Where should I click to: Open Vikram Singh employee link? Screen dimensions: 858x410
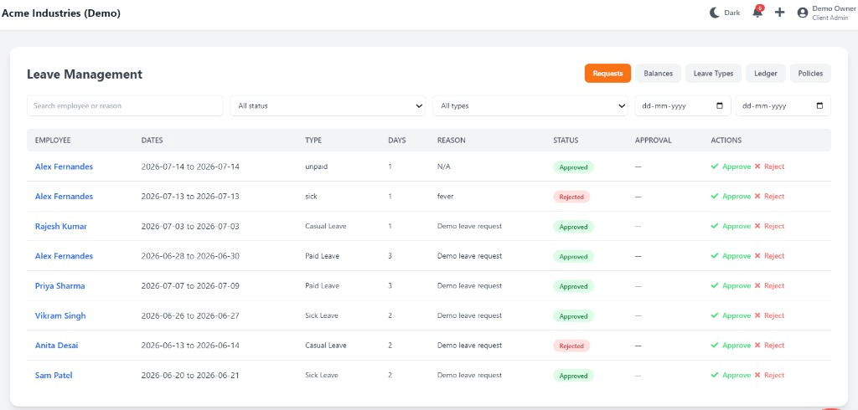(x=60, y=315)
